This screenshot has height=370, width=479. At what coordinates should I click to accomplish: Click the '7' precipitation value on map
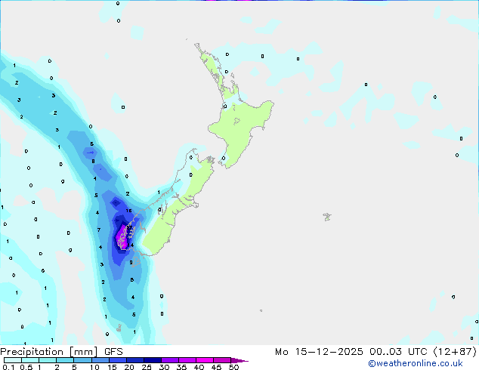pos(99,230)
